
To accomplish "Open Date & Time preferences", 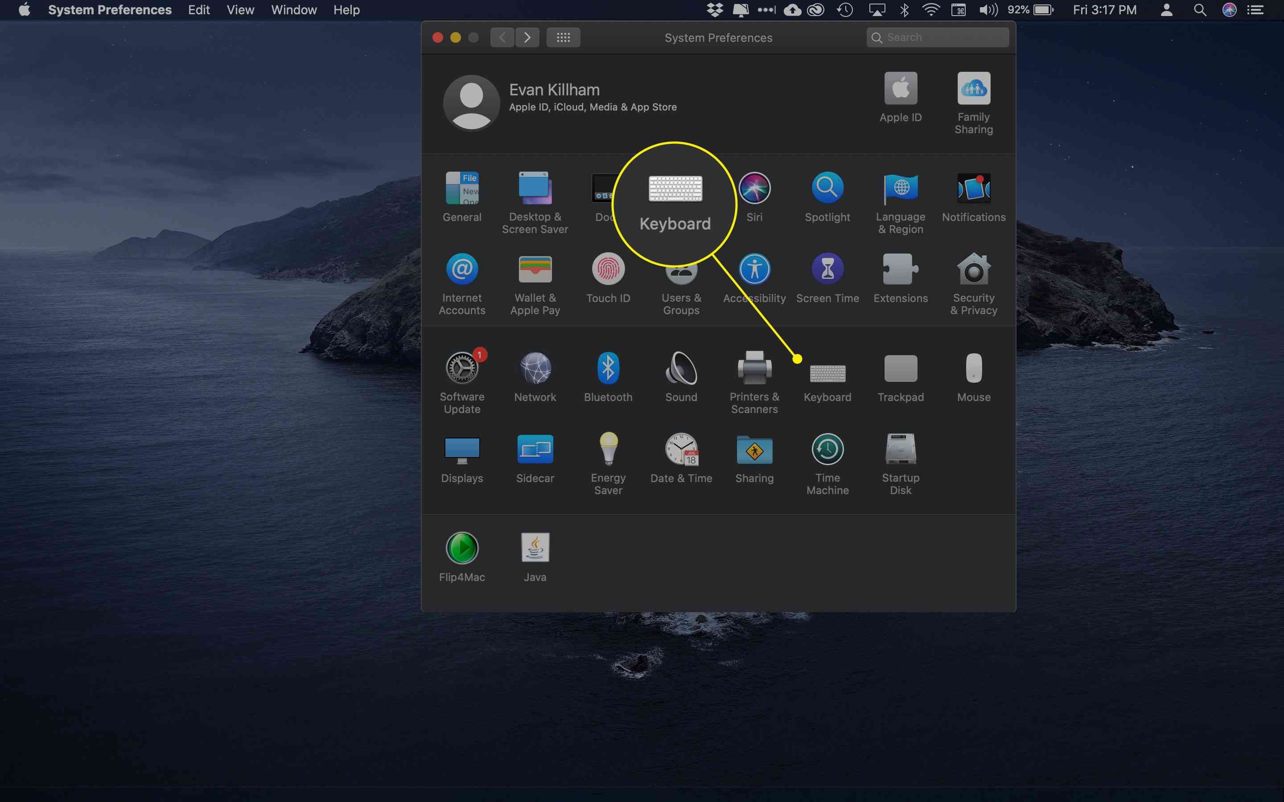I will tap(681, 461).
